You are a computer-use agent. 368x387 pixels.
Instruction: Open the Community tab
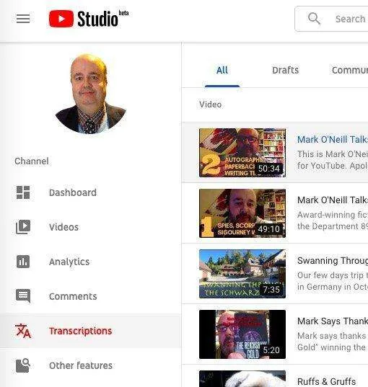(349, 71)
